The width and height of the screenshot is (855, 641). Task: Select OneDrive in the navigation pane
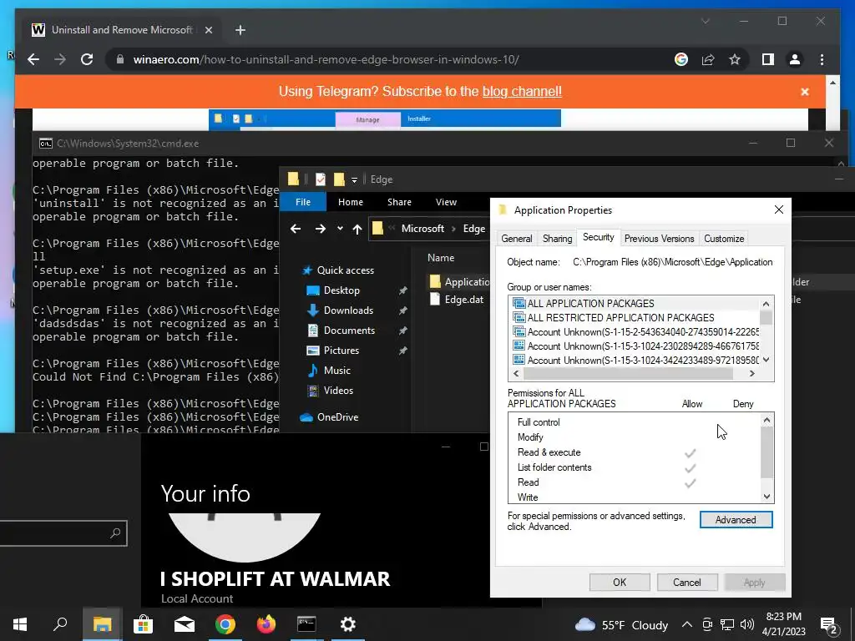pos(337,417)
